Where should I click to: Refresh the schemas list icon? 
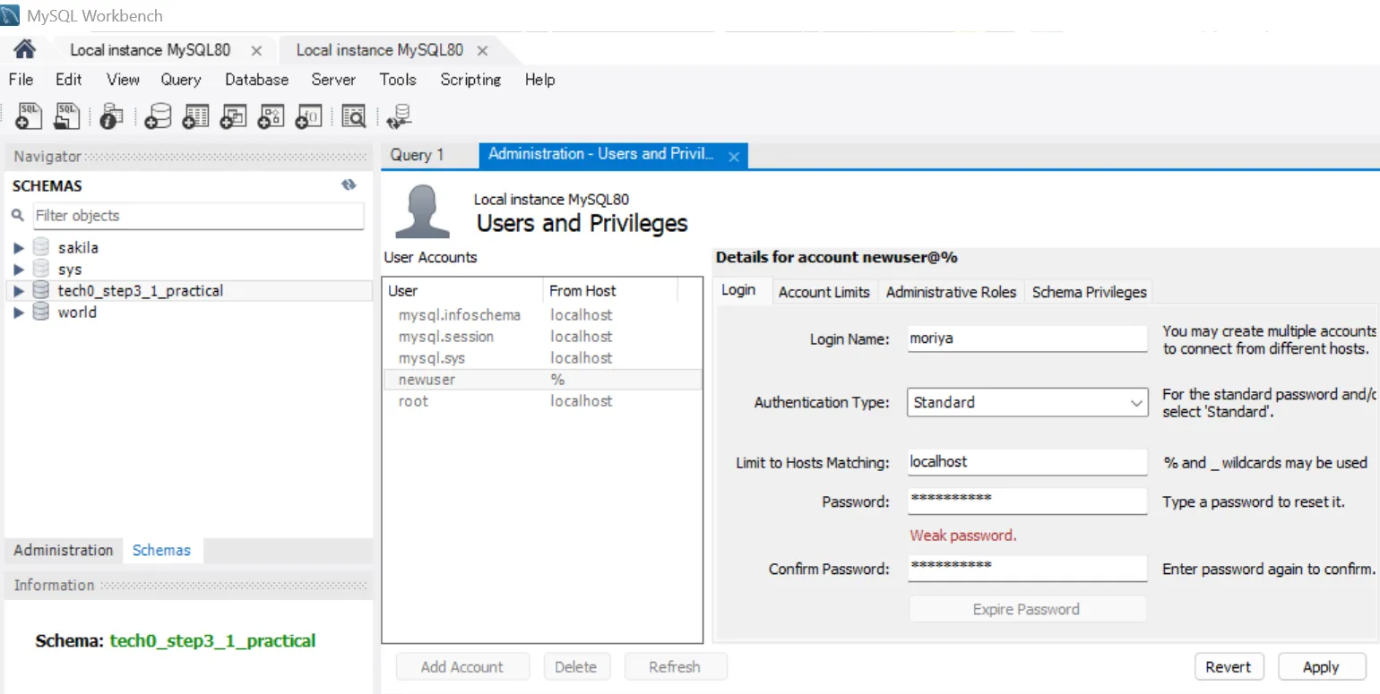tap(349, 185)
